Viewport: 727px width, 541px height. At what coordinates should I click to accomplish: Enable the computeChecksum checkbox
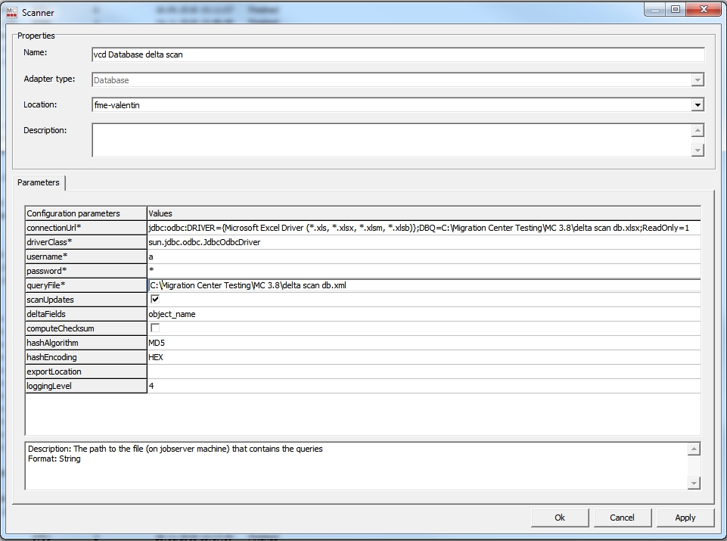[155, 328]
